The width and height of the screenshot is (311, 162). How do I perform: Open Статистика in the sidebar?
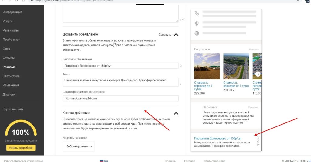click(11, 76)
